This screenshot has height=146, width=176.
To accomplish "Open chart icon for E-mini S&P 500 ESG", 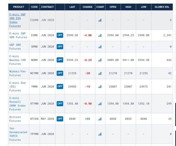I will [100, 20].
